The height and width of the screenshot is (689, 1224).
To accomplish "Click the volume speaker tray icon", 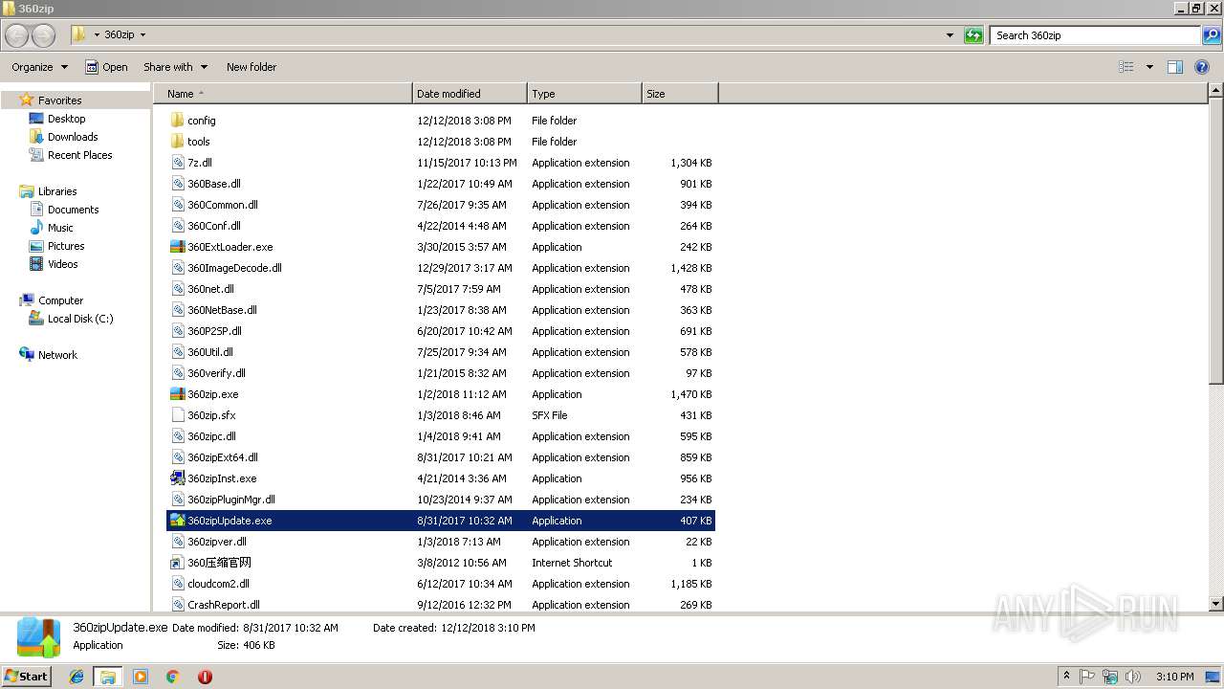I will pos(1133,677).
